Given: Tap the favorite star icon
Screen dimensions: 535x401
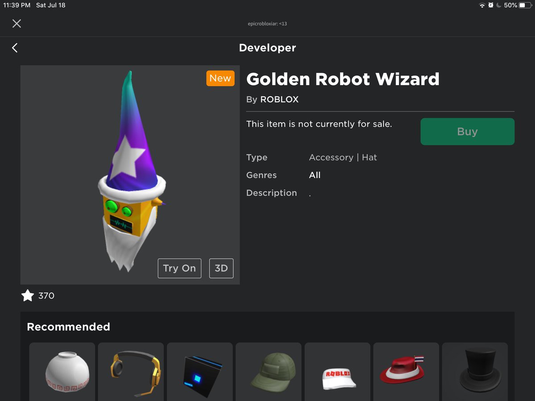Looking at the screenshot, I should pyautogui.click(x=28, y=295).
